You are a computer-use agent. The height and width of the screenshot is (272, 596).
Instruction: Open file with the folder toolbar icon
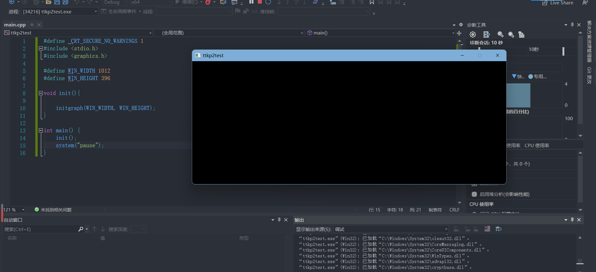click(x=48, y=2)
